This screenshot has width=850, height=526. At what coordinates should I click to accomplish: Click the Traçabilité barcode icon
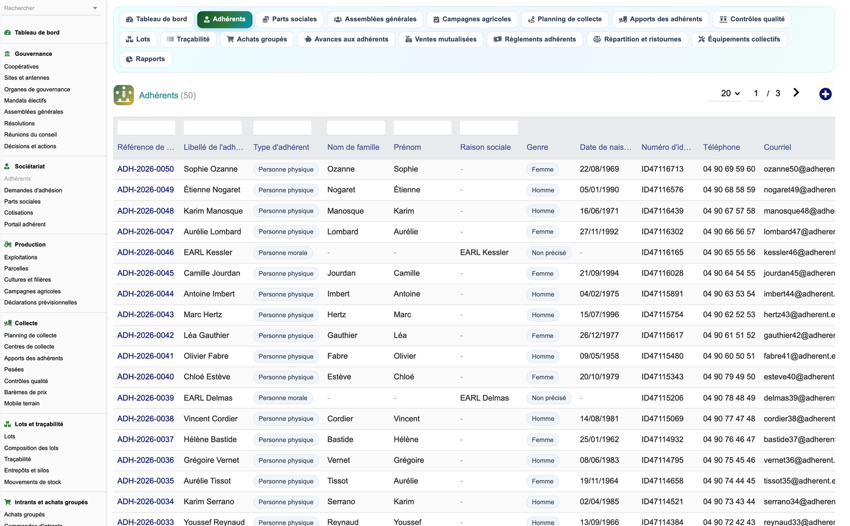(x=171, y=39)
